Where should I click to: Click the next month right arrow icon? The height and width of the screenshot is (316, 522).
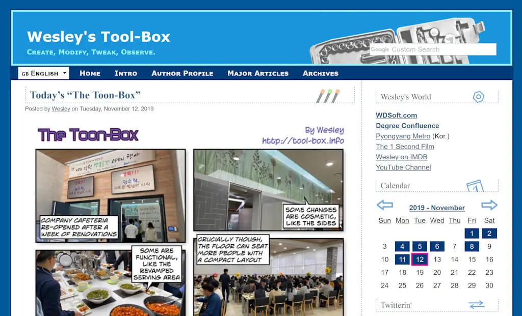(489, 205)
